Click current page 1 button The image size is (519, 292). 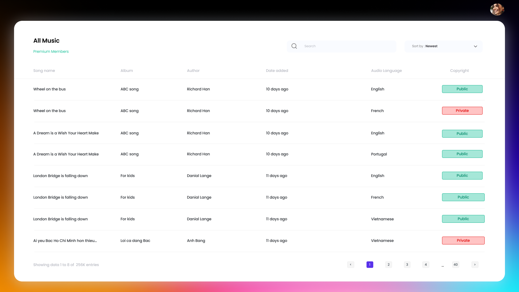click(370, 265)
